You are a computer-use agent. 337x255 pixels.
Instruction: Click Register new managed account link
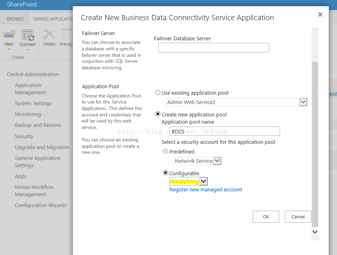pos(205,189)
